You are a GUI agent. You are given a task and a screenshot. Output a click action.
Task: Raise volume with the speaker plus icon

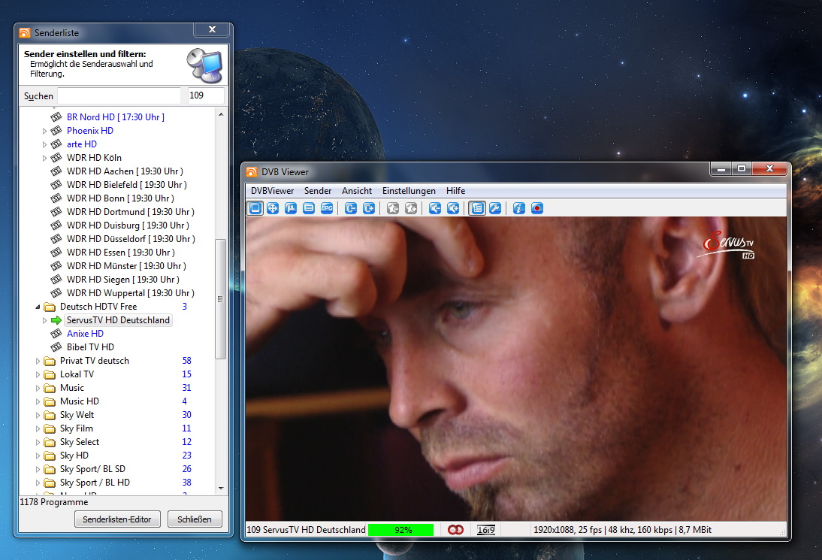click(453, 209)
